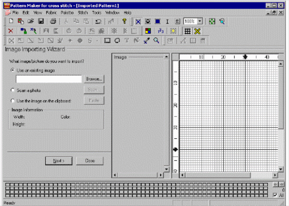This screenshot has width=289, height=206.
Task: Click the green fit-to-window icon
Action: pos(212,21)
